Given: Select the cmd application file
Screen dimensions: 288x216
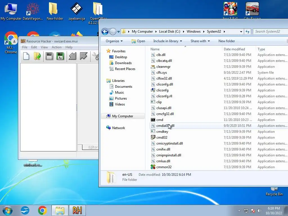Looking at the screenshot, I should (x=159, y=120).
